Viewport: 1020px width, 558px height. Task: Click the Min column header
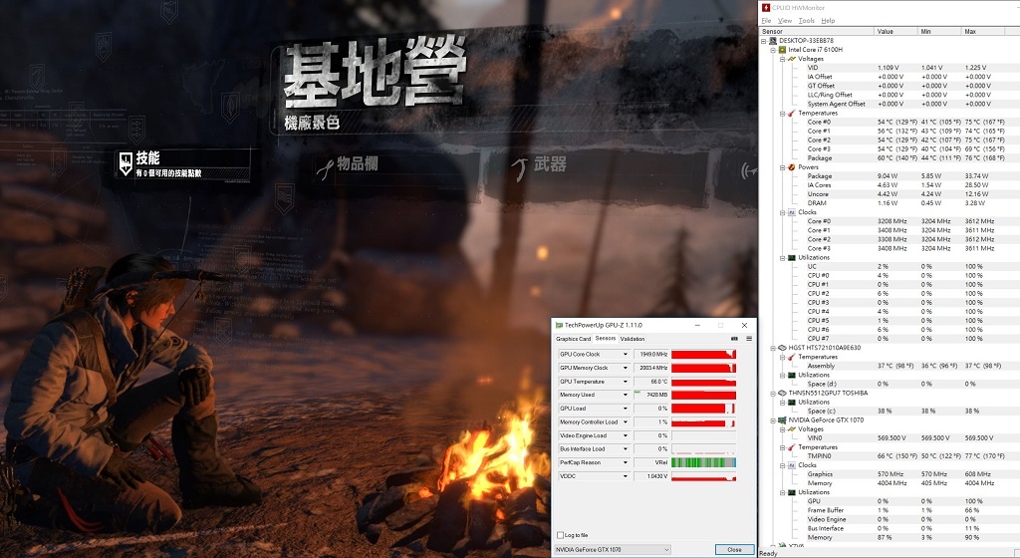(x=940, y=31)
